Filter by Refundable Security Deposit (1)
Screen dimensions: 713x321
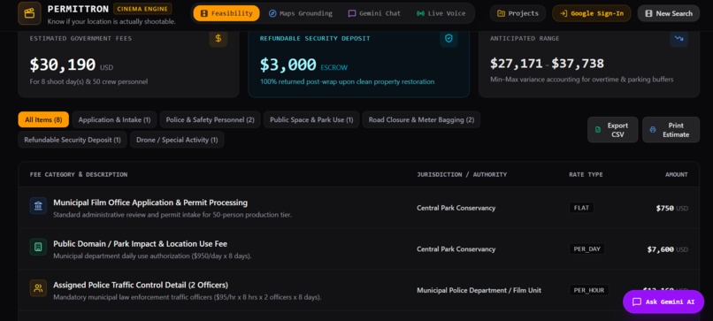[73, 140]
